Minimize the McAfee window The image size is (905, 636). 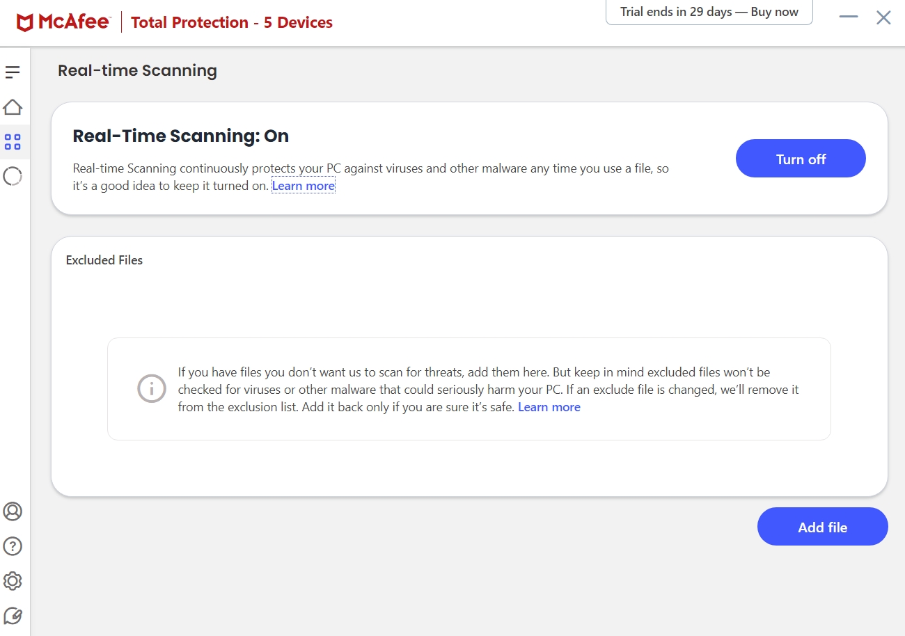(849, 17)
